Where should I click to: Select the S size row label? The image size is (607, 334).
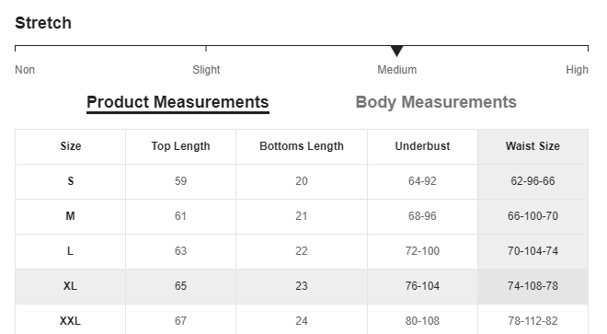tap(71, 181)
